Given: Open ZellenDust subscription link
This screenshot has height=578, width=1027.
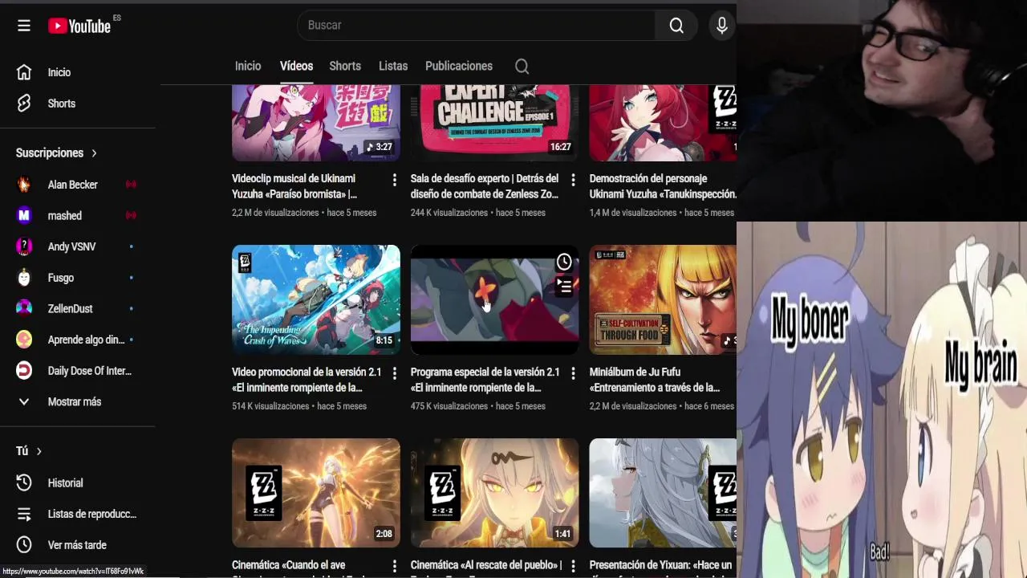Looking at the screenshot, I should click(x=71, y=309).
